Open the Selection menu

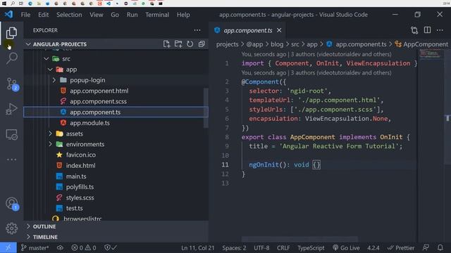click(x=69, y=15)
